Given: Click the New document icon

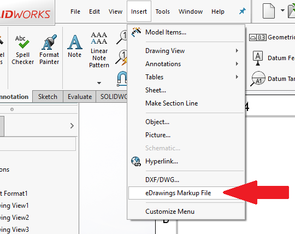Looking at the screenshot, I should click(268, 11).
